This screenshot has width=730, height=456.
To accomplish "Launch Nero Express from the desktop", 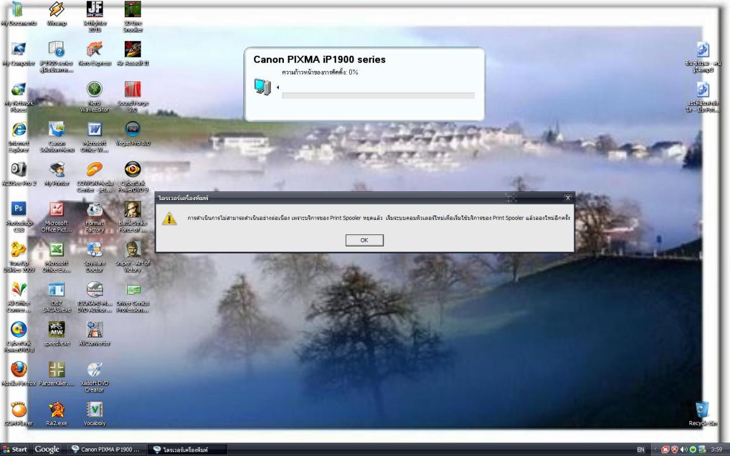I will pos(94,54).
